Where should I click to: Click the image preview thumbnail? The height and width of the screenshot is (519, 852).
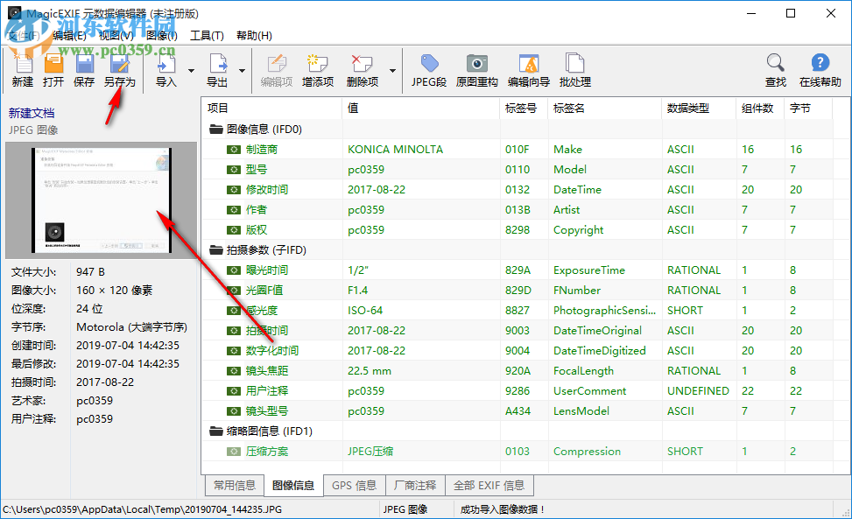click(101, 199)
